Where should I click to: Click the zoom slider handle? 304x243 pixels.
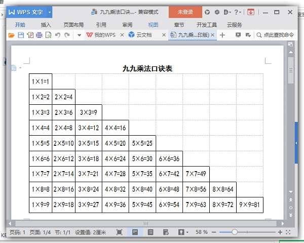coord(235,232)
